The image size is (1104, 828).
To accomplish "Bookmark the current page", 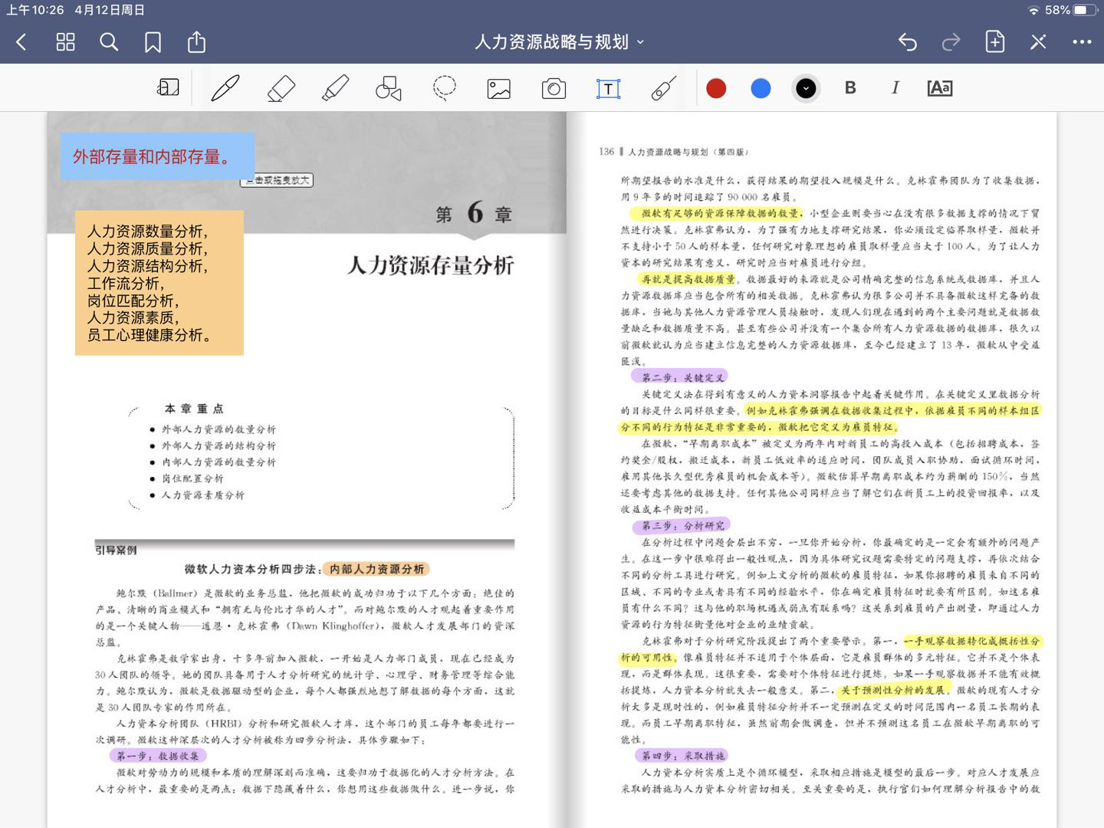I will click(x=153, y=42).
